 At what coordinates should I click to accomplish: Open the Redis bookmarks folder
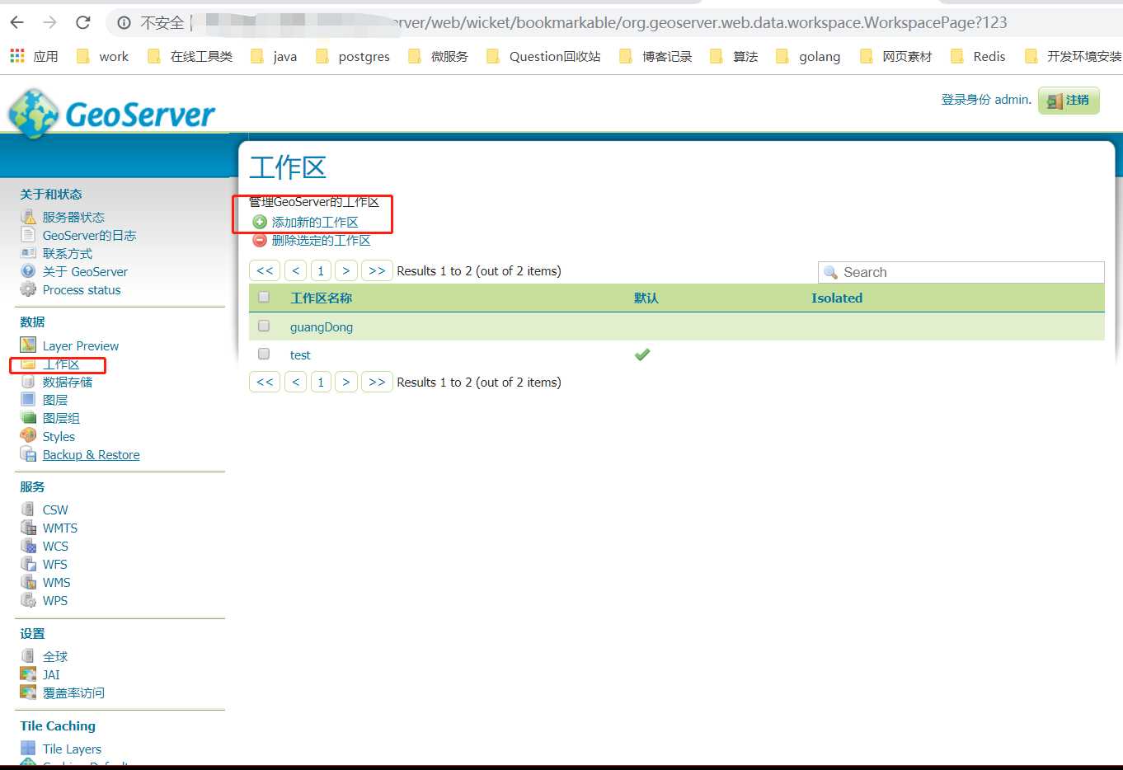[978, 56]
